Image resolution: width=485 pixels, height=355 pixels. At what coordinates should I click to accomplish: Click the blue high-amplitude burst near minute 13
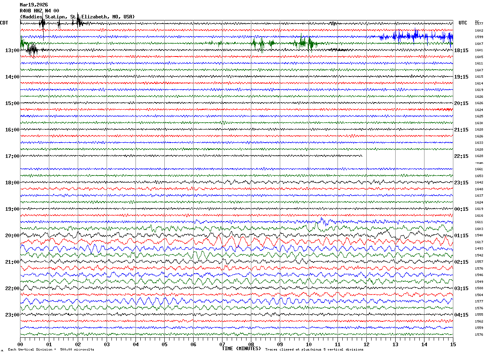click(x=413, y=36)
